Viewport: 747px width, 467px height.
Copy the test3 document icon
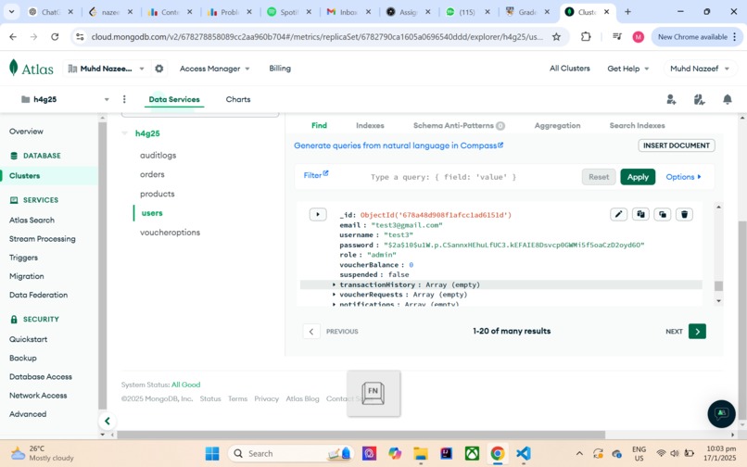640,214
